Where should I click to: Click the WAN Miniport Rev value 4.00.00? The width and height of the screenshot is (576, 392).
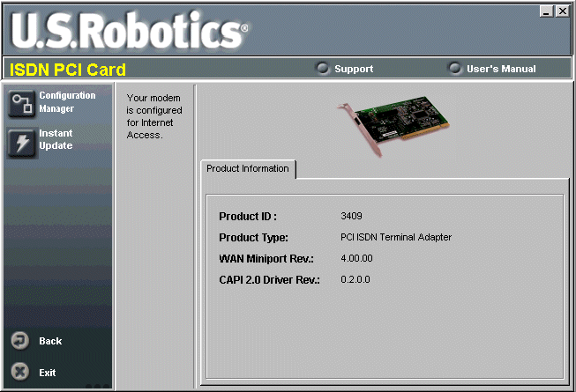356,259
